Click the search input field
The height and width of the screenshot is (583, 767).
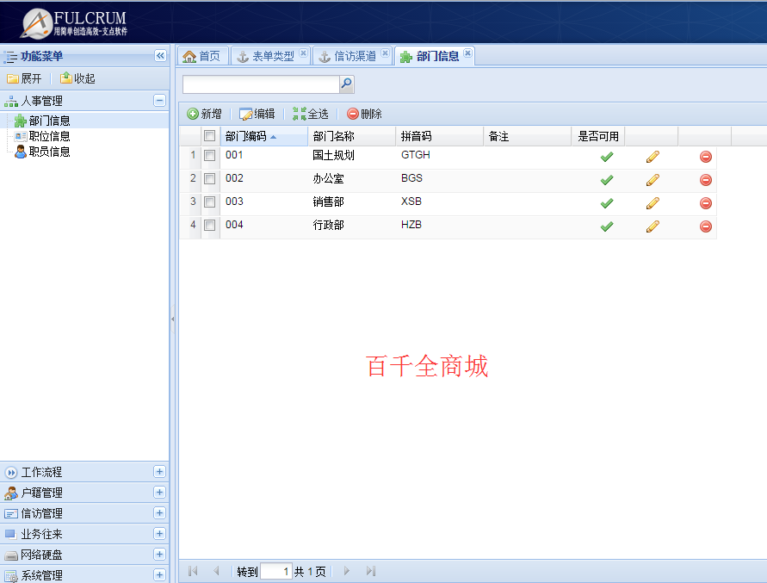(261, 84)
